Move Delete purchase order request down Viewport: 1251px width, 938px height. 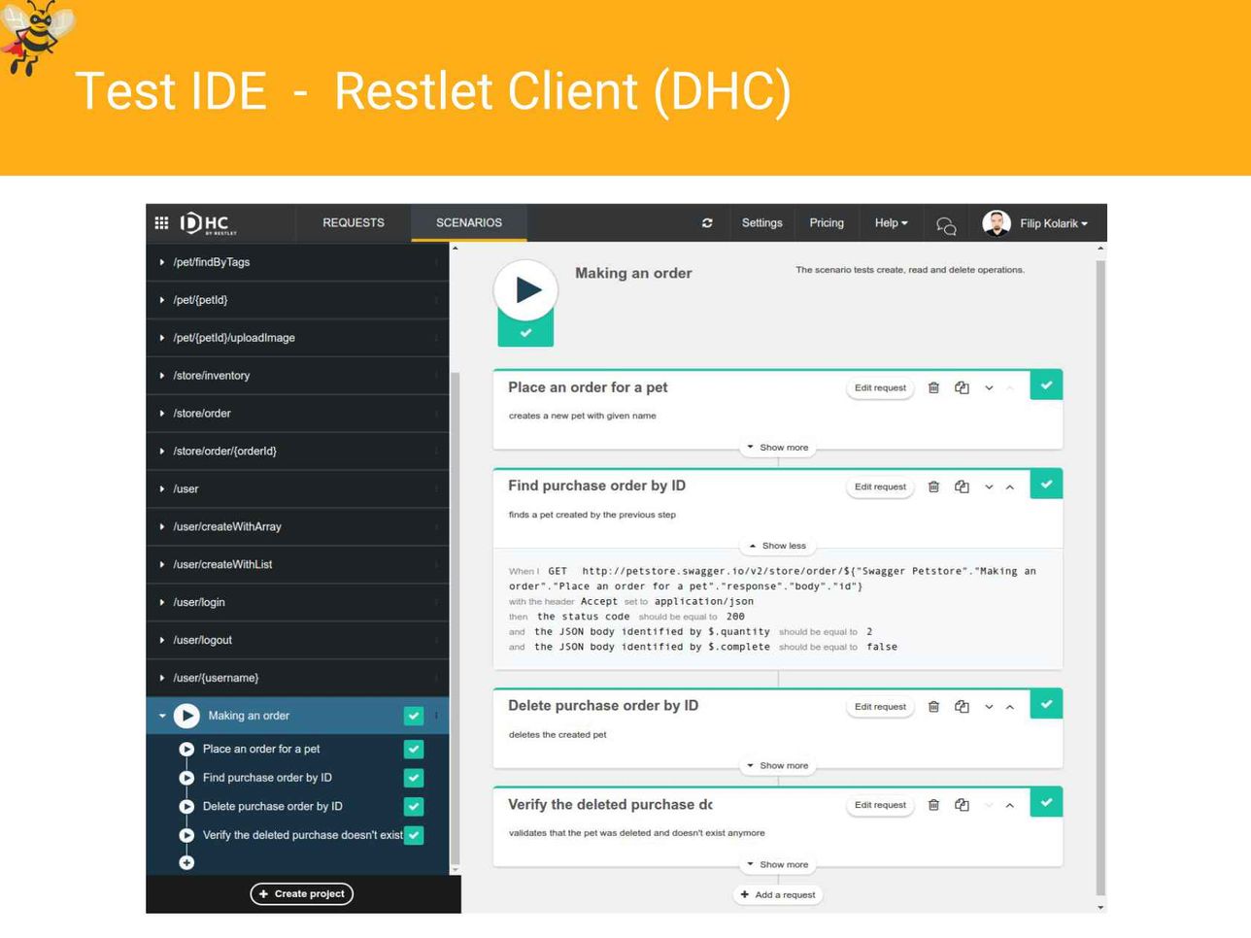point(989,708)
